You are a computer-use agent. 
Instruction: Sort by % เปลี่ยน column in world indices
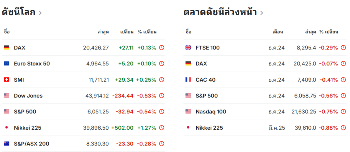pos(147,32)
